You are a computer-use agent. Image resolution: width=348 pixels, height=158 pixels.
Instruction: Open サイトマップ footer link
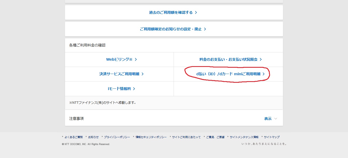pos(272,137)
